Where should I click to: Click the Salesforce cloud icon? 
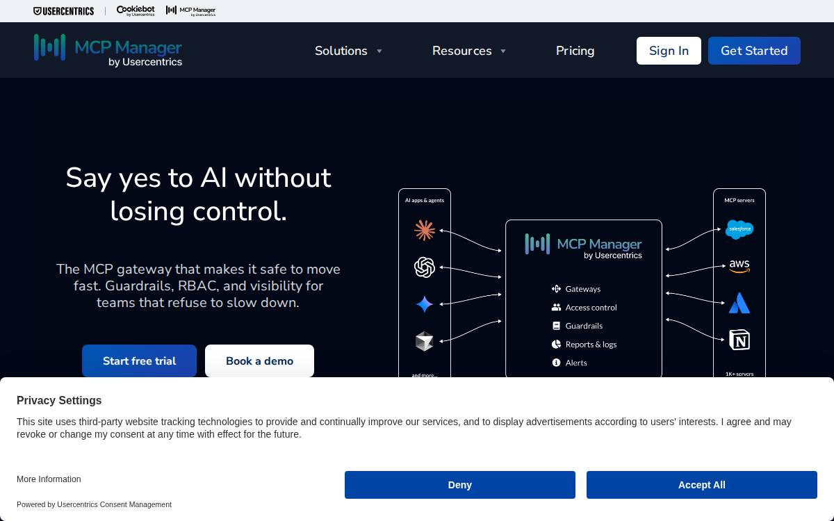point(739,229)
